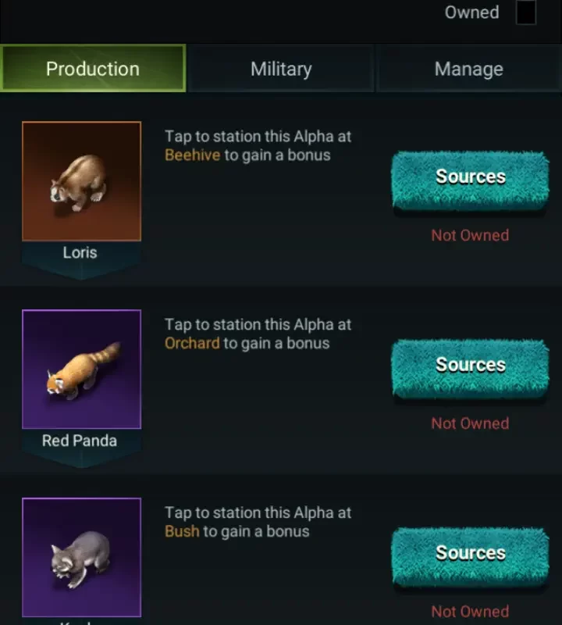Tick the Owned checkbox
Viewport: 562px width, 625px height.
click(526, 12)
